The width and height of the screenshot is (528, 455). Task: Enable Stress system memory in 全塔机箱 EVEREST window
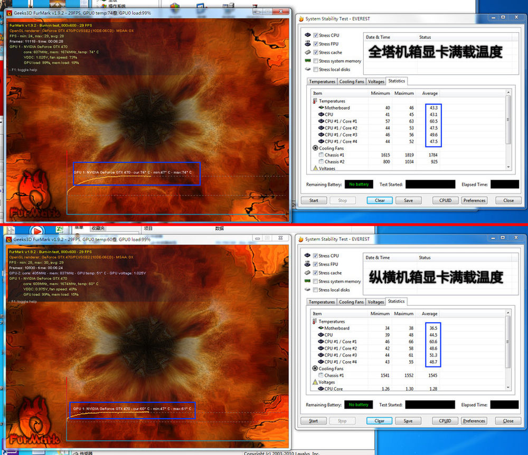pyautogui.click(x=316, y=61)
